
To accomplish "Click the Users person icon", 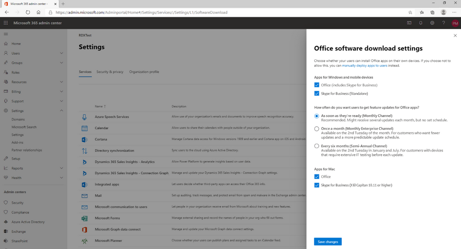I will pyautogui.click(x=6, y=53).
